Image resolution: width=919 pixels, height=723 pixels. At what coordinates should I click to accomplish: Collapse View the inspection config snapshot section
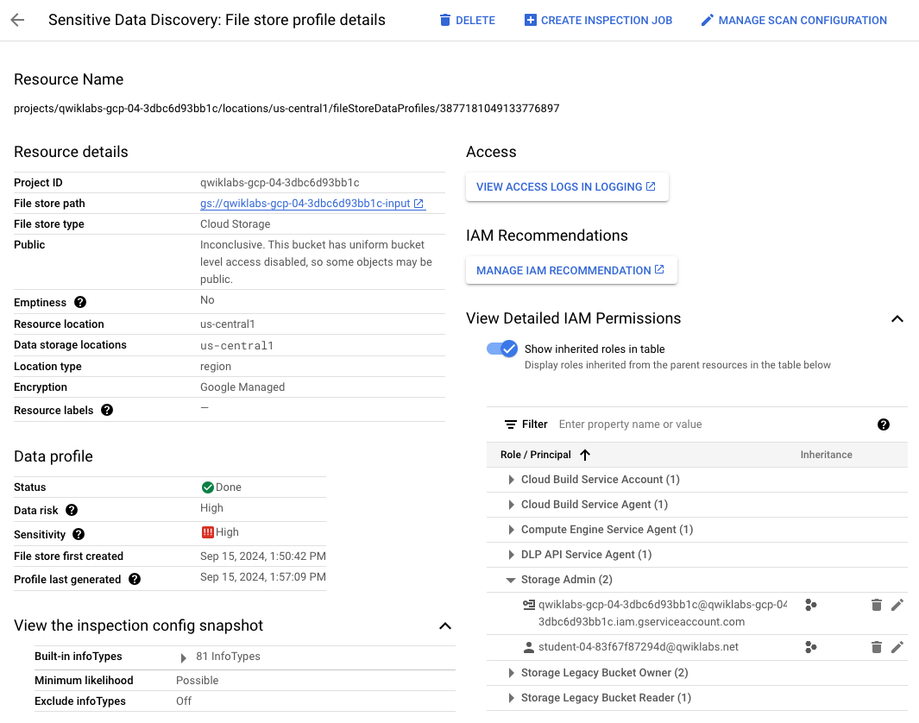point(445,626)
